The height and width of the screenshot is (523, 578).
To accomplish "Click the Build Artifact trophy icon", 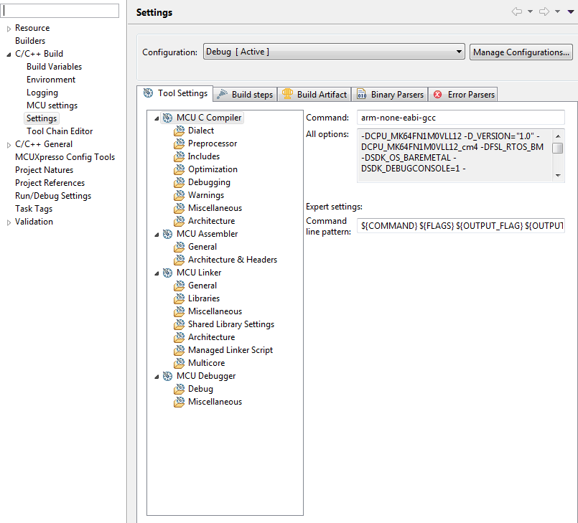I will [287, 94].
